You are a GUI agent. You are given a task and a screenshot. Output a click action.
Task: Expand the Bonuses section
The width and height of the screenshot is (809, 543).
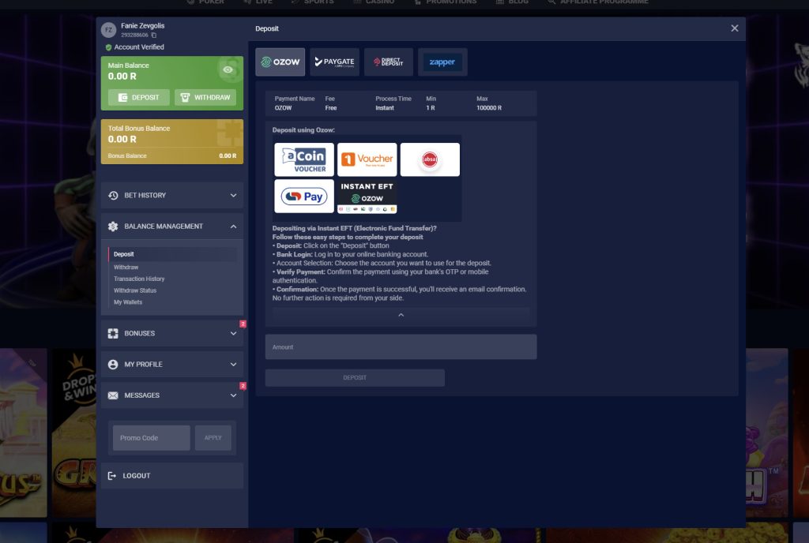pyautogui.click(x=171, y=333)
